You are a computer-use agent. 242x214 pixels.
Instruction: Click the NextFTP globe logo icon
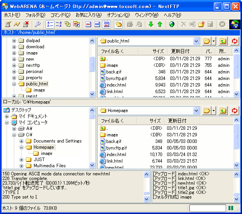(x=235, y=24)
